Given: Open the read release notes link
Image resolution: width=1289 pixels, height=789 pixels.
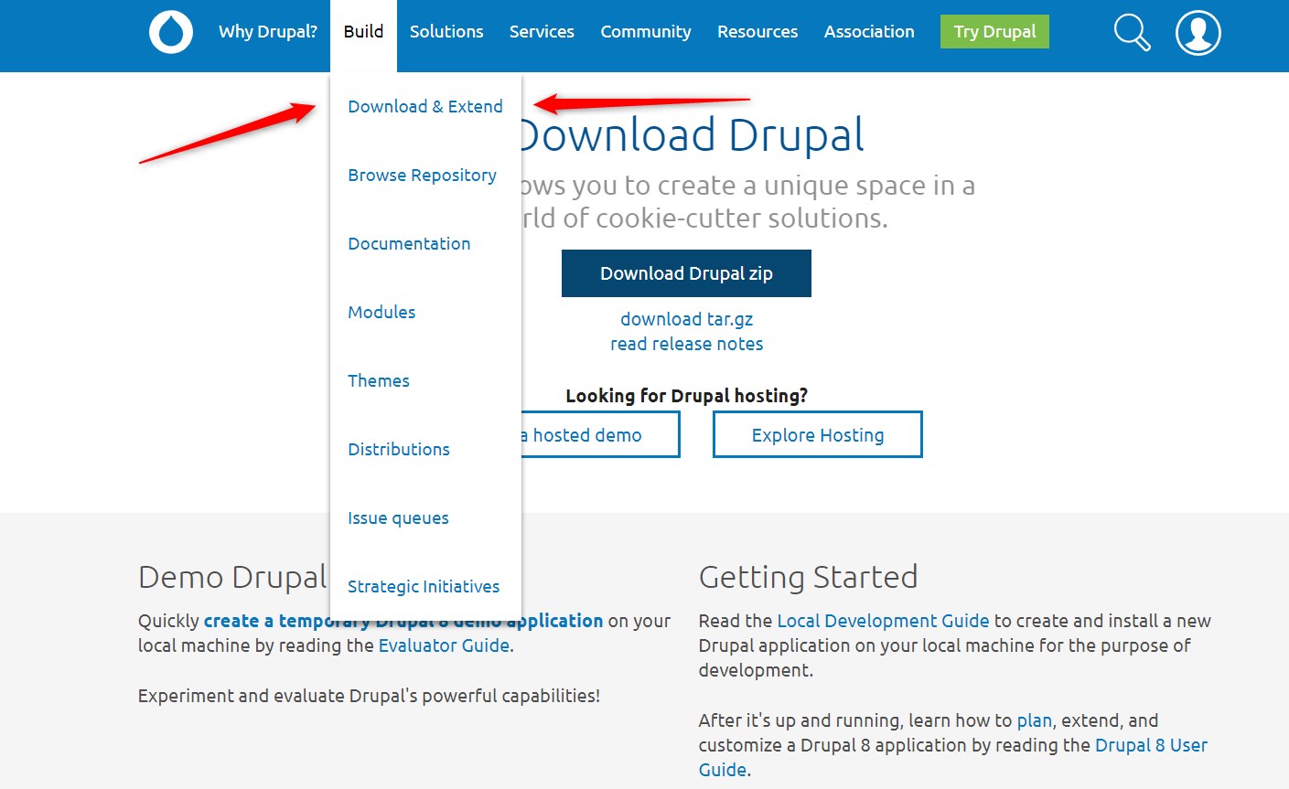Looking at the screenshot, I should 687,344.
